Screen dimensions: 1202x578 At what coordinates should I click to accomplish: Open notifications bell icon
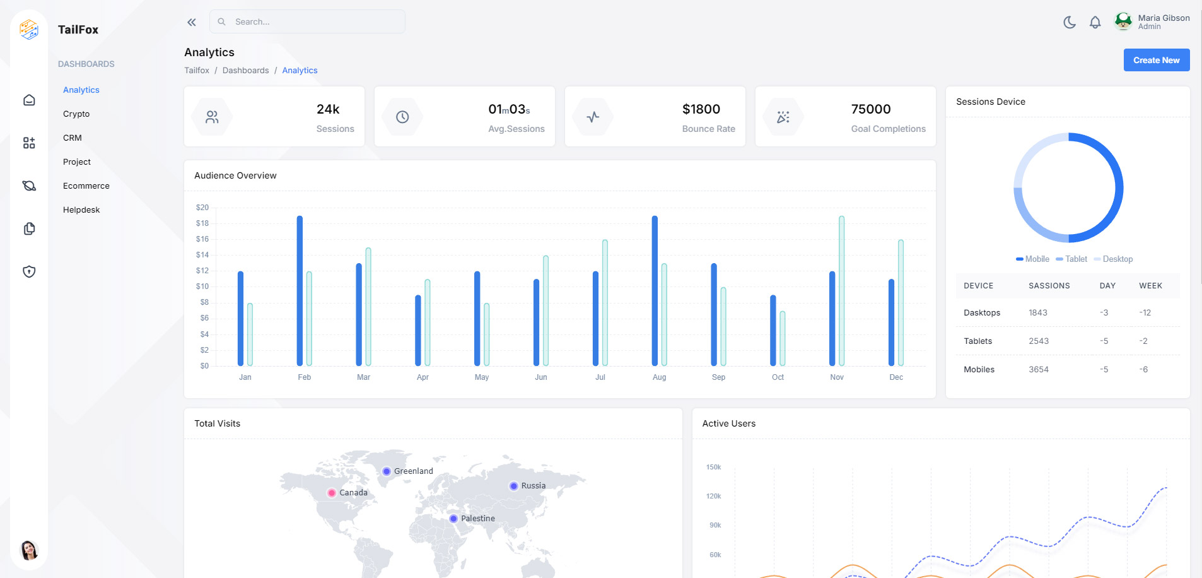(1095, 22)
